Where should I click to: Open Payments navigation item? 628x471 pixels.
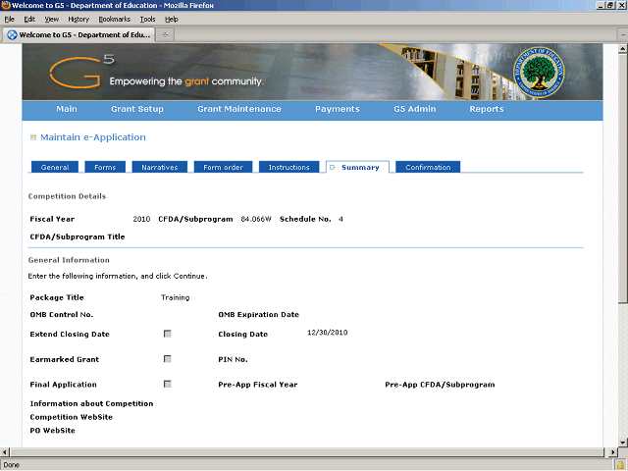point(338,109)
